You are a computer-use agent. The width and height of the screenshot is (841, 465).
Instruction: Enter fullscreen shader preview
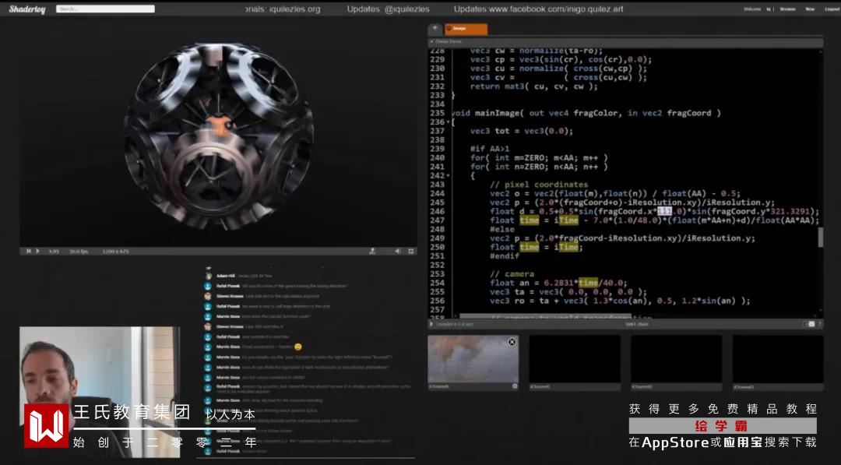[x=411, y=251]
